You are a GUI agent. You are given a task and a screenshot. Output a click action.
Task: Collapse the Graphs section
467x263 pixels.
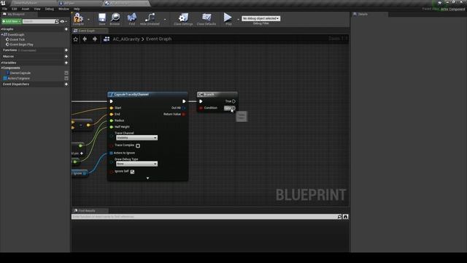(x=1, y=29)
